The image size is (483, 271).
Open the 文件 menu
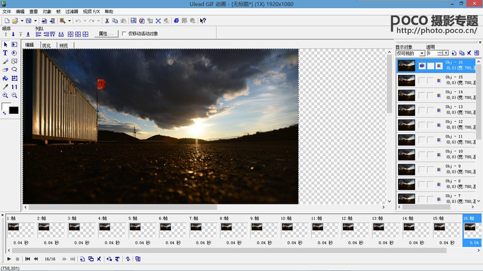pos(6,12)
